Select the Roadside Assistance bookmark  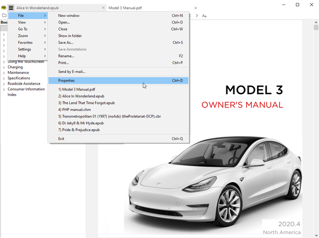pyautogui.click(x=24, y=83)
